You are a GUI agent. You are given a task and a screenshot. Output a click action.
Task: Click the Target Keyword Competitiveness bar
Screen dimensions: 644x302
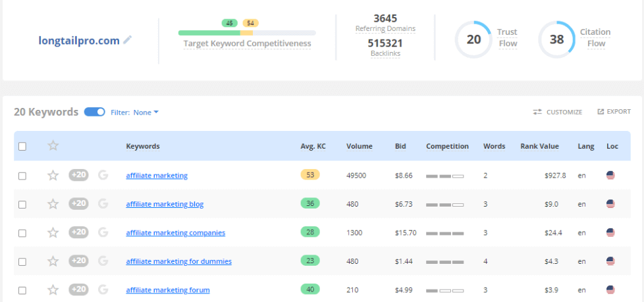pos(247,32)
